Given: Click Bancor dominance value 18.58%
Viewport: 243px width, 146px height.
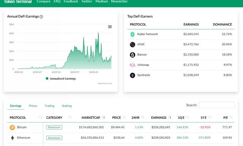Looking at the screenshot, I should [227, 55].
